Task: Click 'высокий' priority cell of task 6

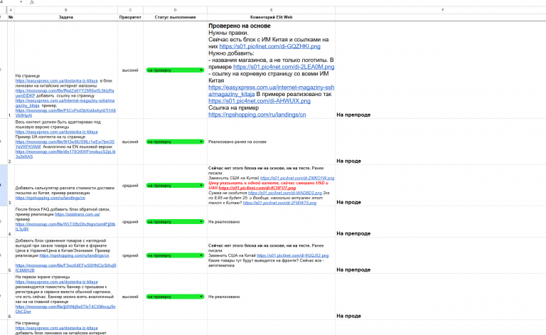Action: pyautogui.click(x=130, y=297)
